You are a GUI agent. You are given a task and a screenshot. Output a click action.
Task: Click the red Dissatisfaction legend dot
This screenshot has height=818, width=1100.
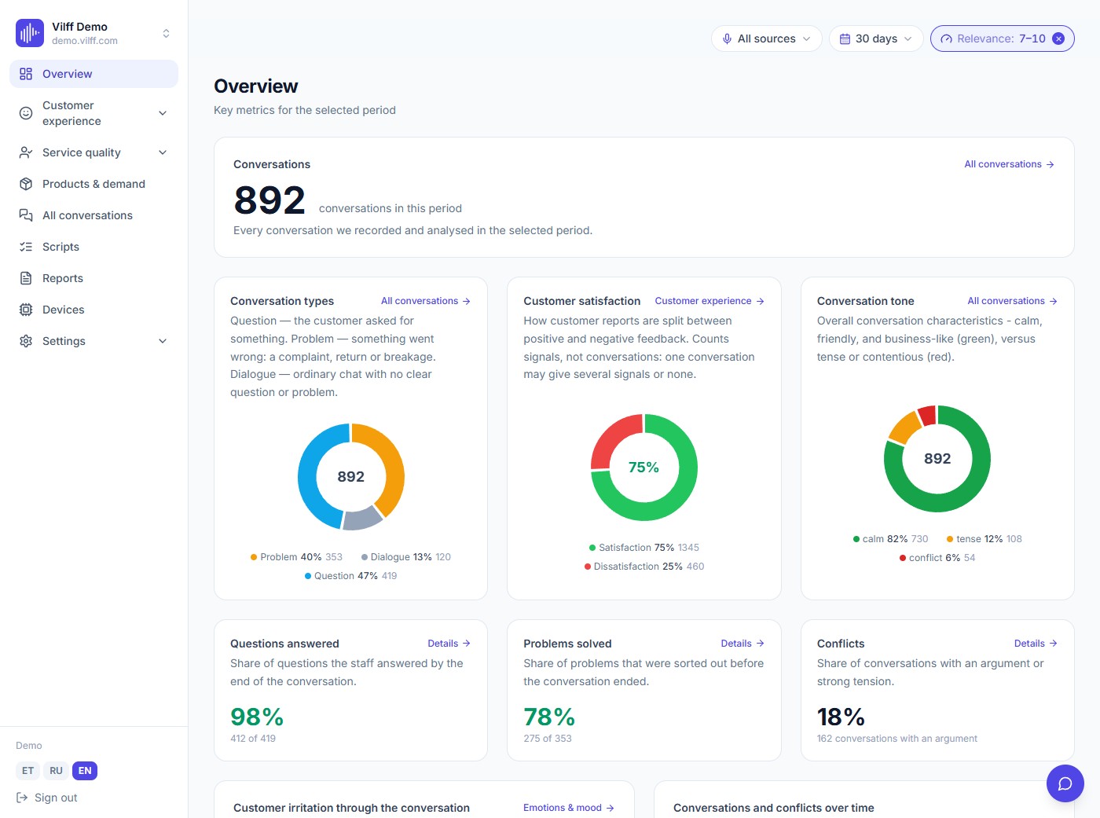pos(588,567)
